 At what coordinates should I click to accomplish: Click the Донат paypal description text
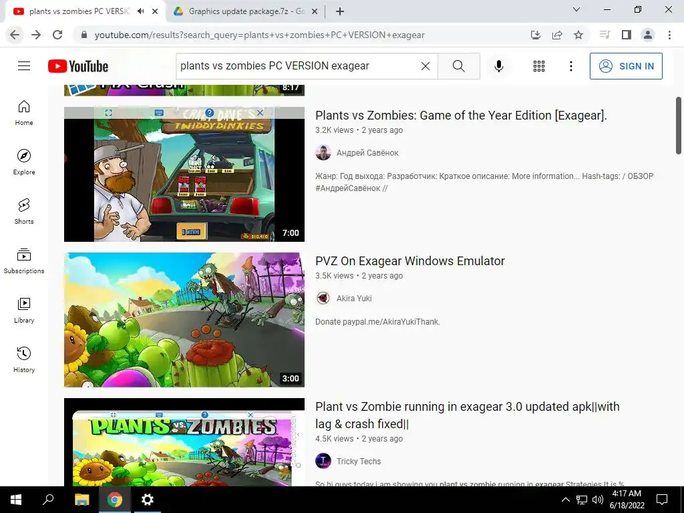point(377,322)
